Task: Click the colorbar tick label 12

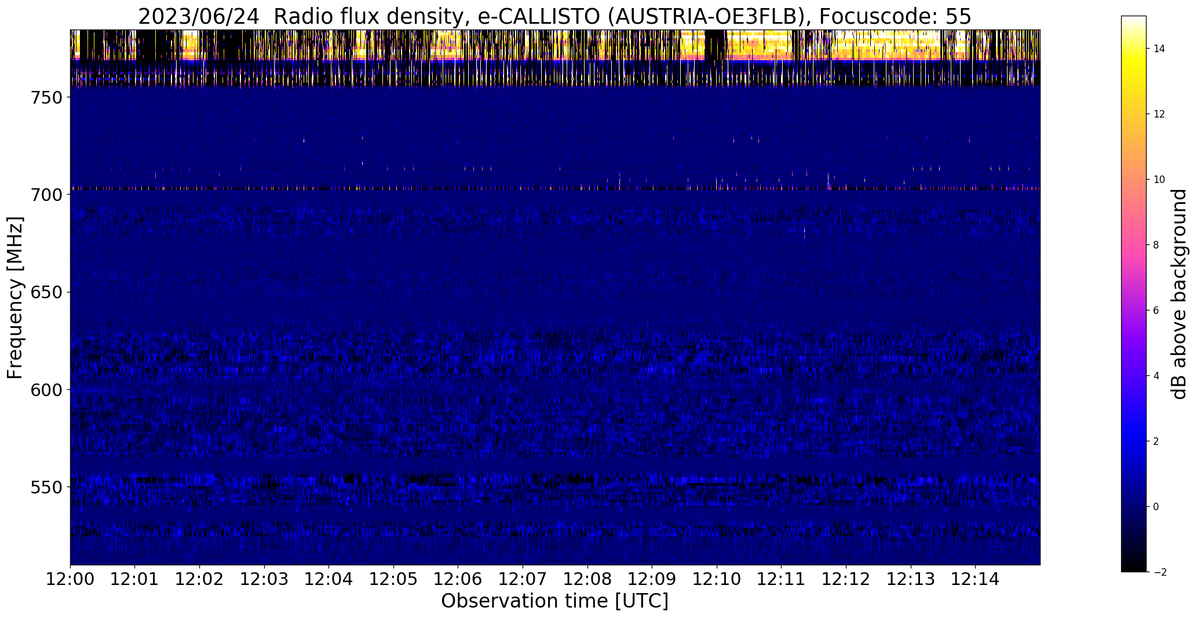Action: click(x=1159, y=114)
